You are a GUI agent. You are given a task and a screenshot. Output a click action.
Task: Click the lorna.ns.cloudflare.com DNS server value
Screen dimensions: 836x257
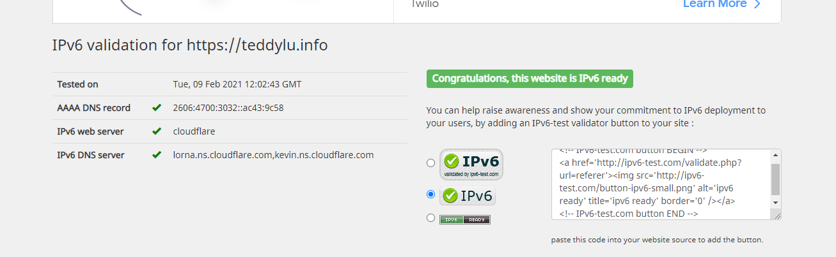click(223, 155)
